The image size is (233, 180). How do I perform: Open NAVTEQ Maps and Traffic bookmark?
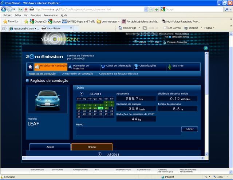[79, 21]
